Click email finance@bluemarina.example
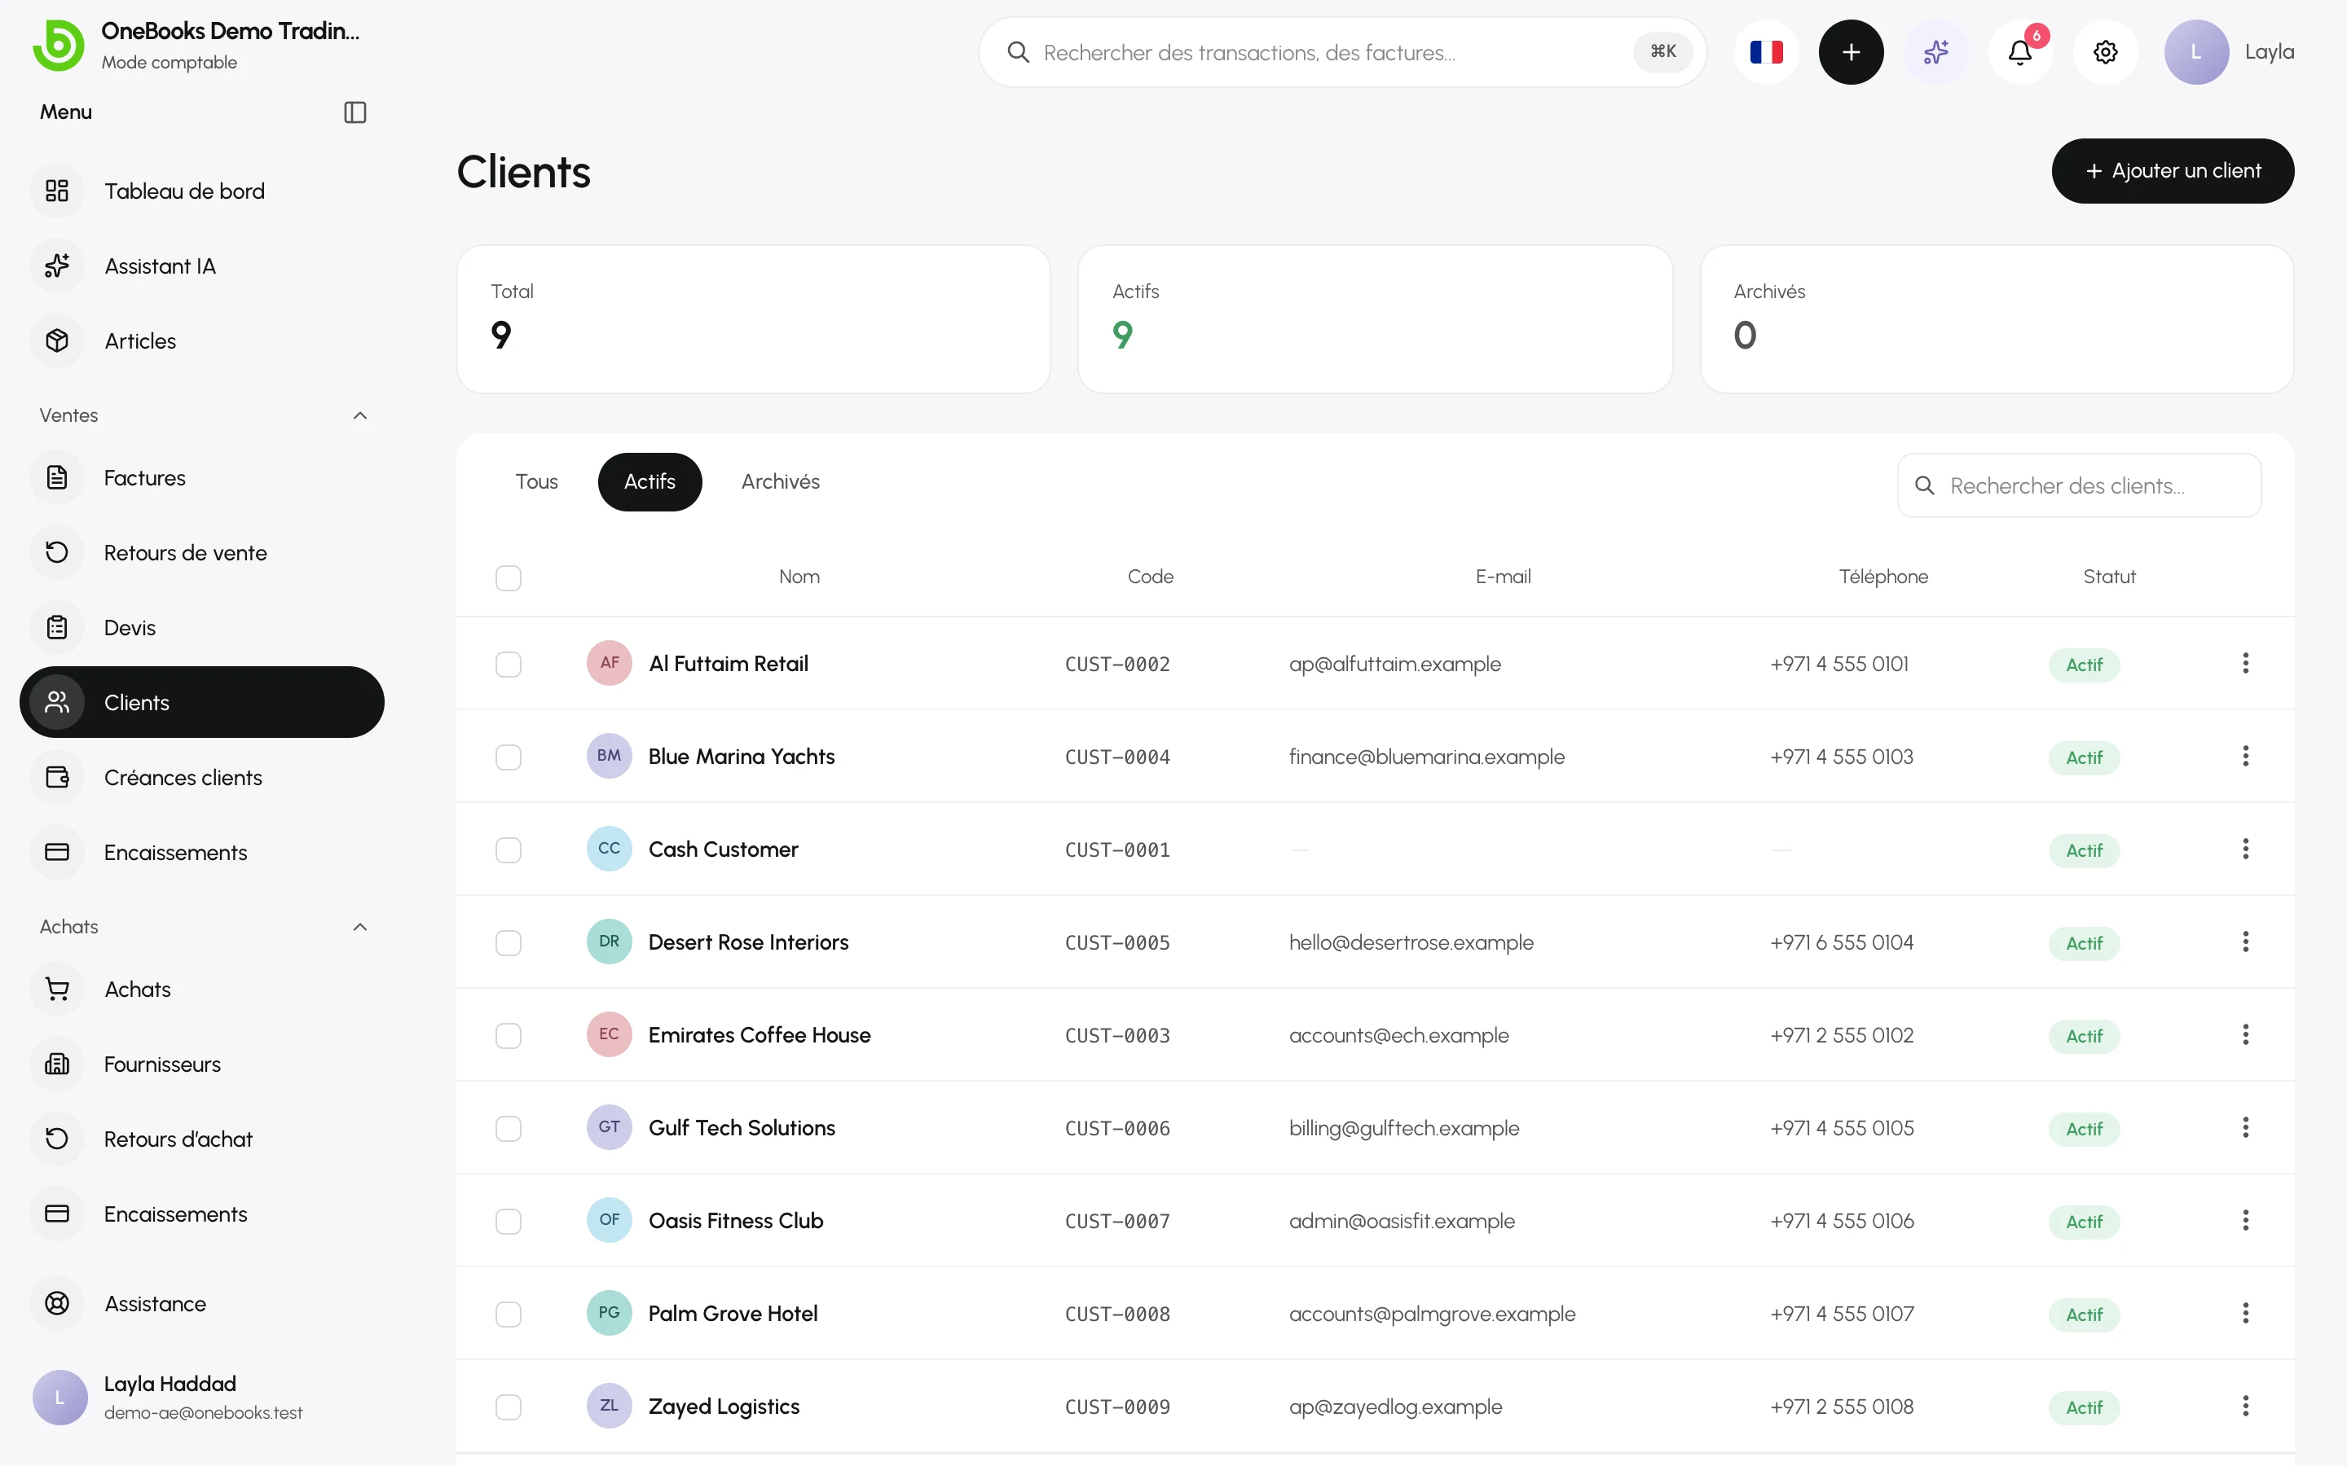 1425,757
